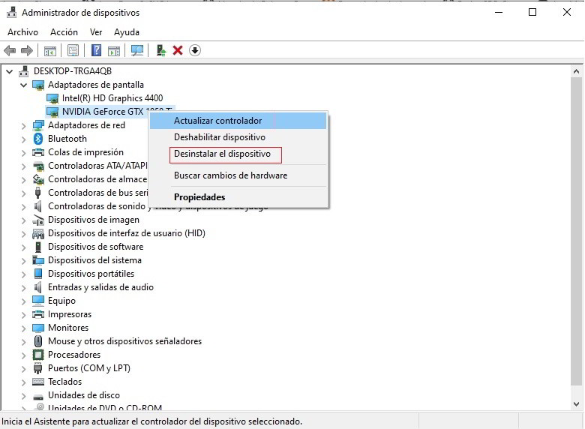Select Actualizar controlador from context menu

(217, 121)
